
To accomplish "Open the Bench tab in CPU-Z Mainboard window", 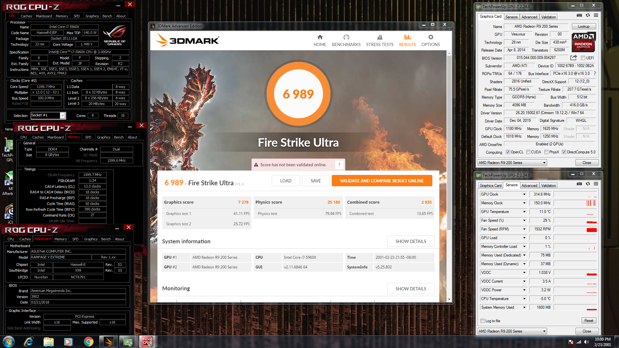I will point(106,239).
